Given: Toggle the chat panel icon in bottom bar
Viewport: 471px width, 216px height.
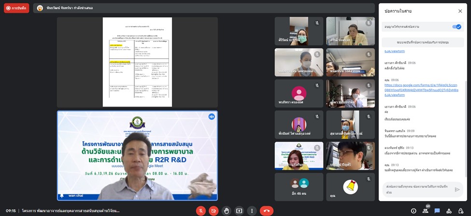Looking at the screenshot, I should [x=437, y=211].
